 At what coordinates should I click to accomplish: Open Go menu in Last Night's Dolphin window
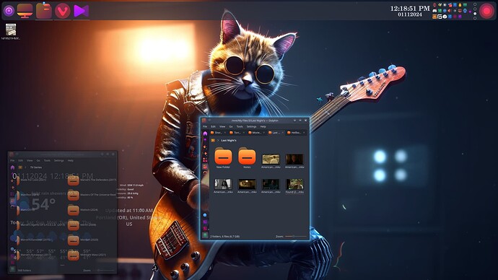231,127
